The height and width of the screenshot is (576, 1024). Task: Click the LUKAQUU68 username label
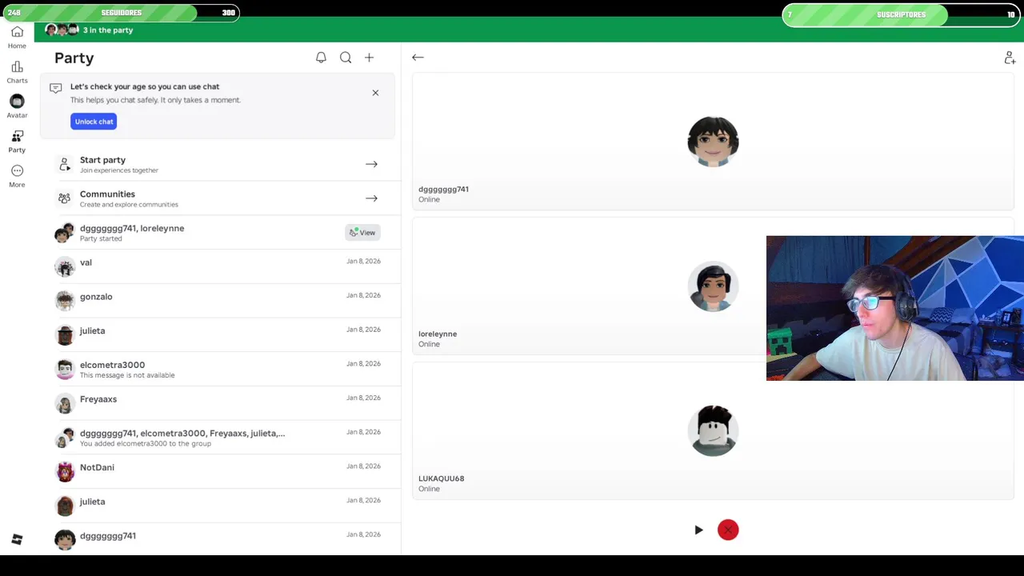441,478
